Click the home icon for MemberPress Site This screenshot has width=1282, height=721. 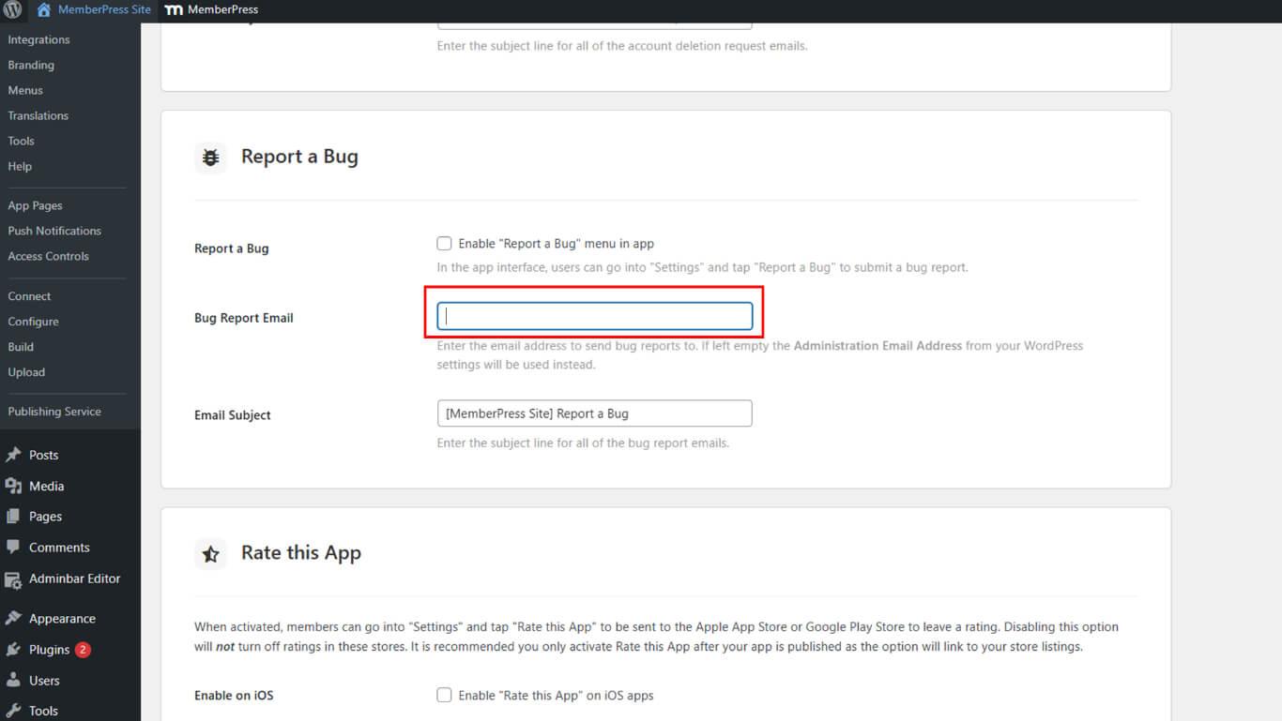[43, 10]
